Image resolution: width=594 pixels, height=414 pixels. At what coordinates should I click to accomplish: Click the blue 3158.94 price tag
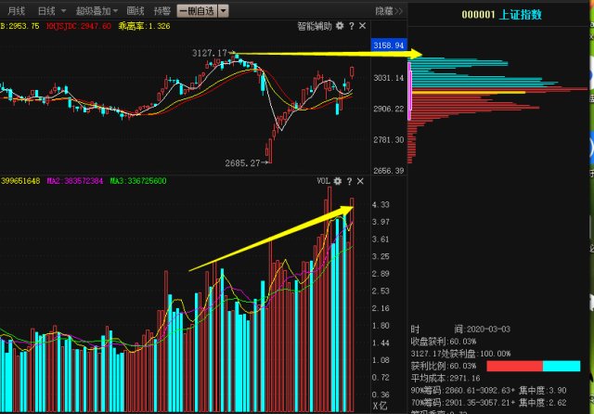389,45
